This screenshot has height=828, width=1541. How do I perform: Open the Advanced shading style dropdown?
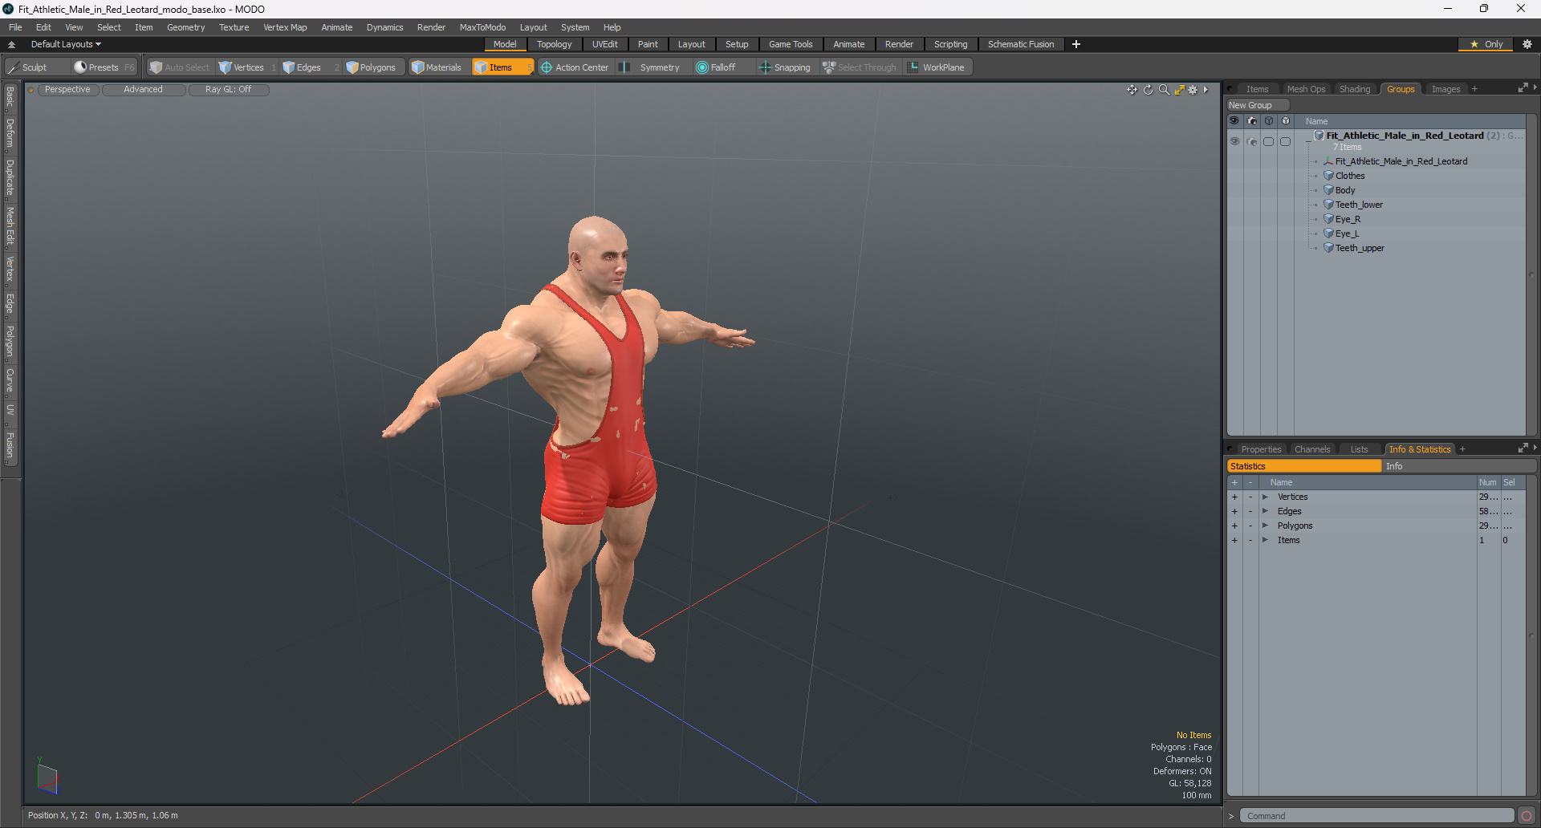(x=144, y=90)
